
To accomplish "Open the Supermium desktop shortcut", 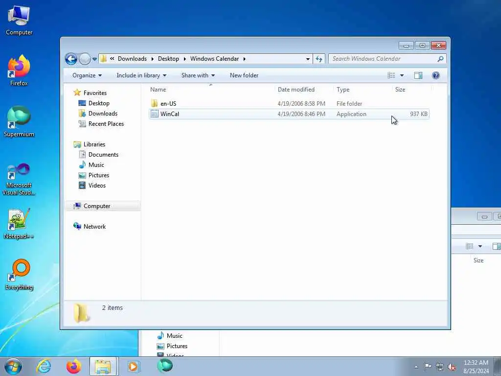I will click(x=19, y=121).
